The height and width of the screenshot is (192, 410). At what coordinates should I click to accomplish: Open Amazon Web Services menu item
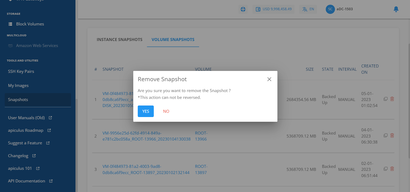[x=37, y=46]
